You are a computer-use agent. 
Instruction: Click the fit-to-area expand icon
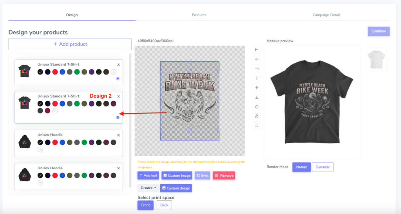pos(257,126)
